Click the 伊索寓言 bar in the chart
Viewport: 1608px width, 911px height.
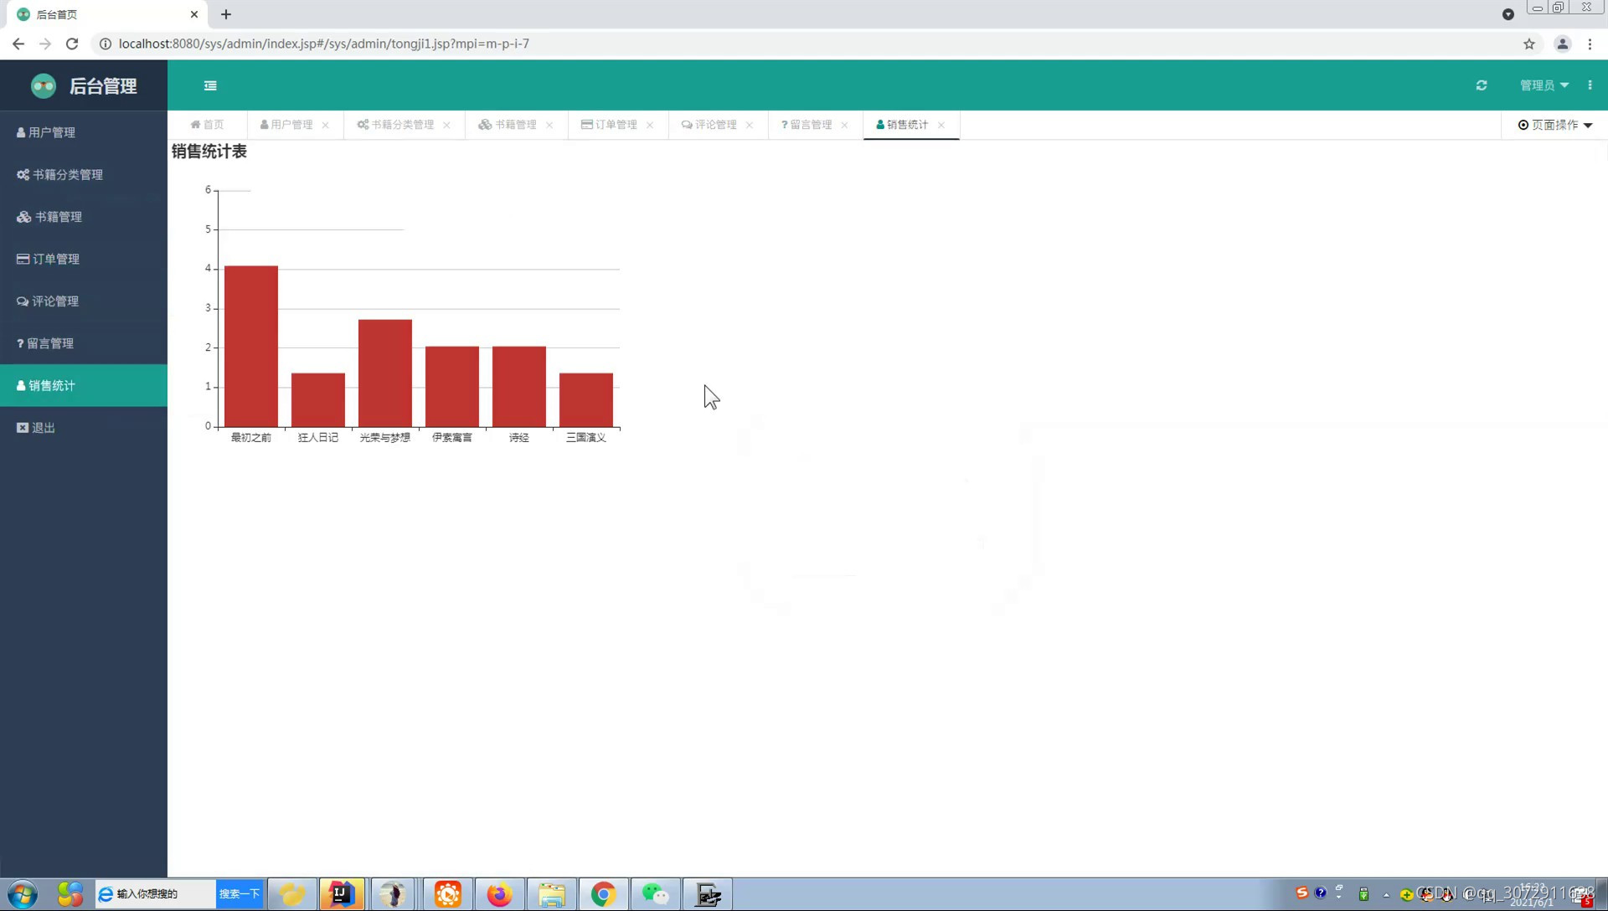[x=452, y=386]
